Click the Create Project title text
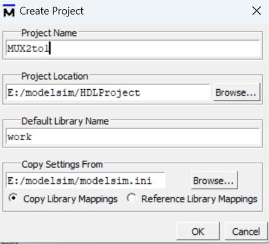269x244 pixels. click(x=51, y=11)
